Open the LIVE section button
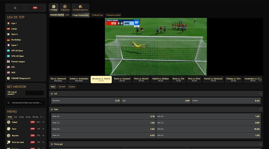This screenshot has height=149, width=269. (35, 8)
